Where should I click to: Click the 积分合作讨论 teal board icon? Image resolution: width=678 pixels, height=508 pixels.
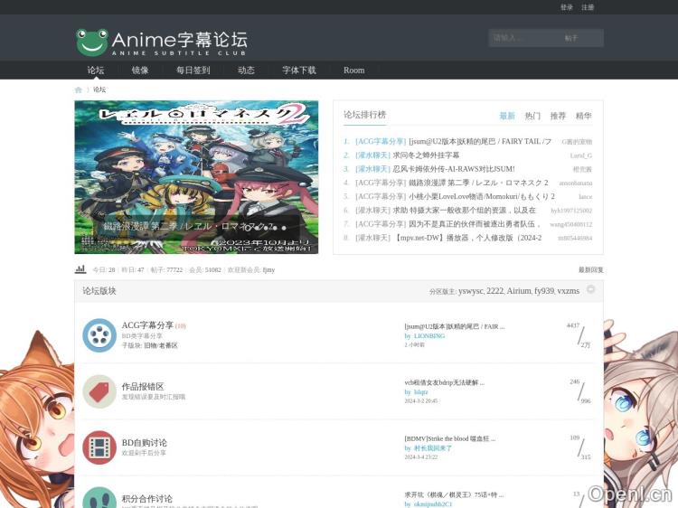(99, 498)
